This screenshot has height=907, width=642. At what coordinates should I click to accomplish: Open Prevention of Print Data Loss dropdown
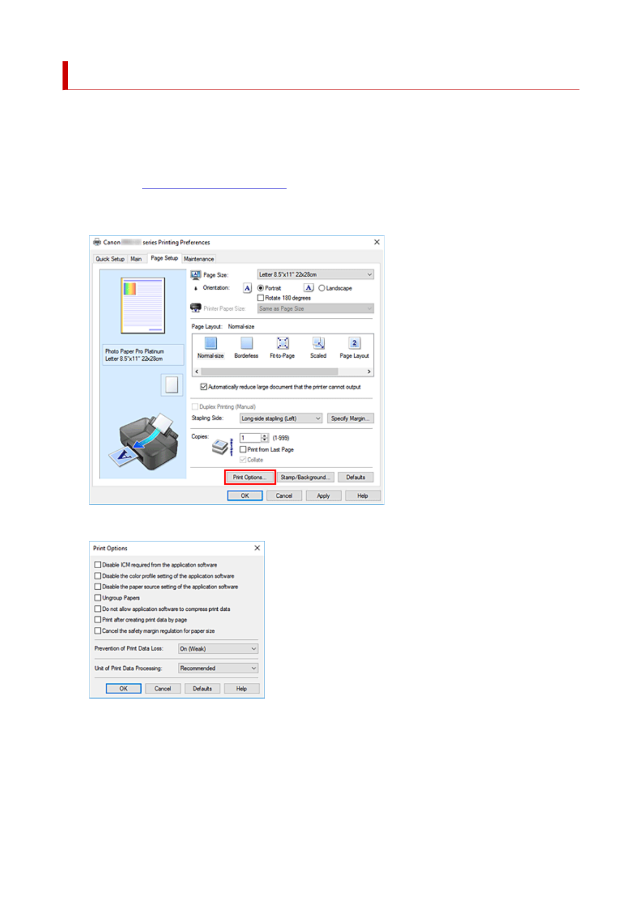click(x=218, y=649)
